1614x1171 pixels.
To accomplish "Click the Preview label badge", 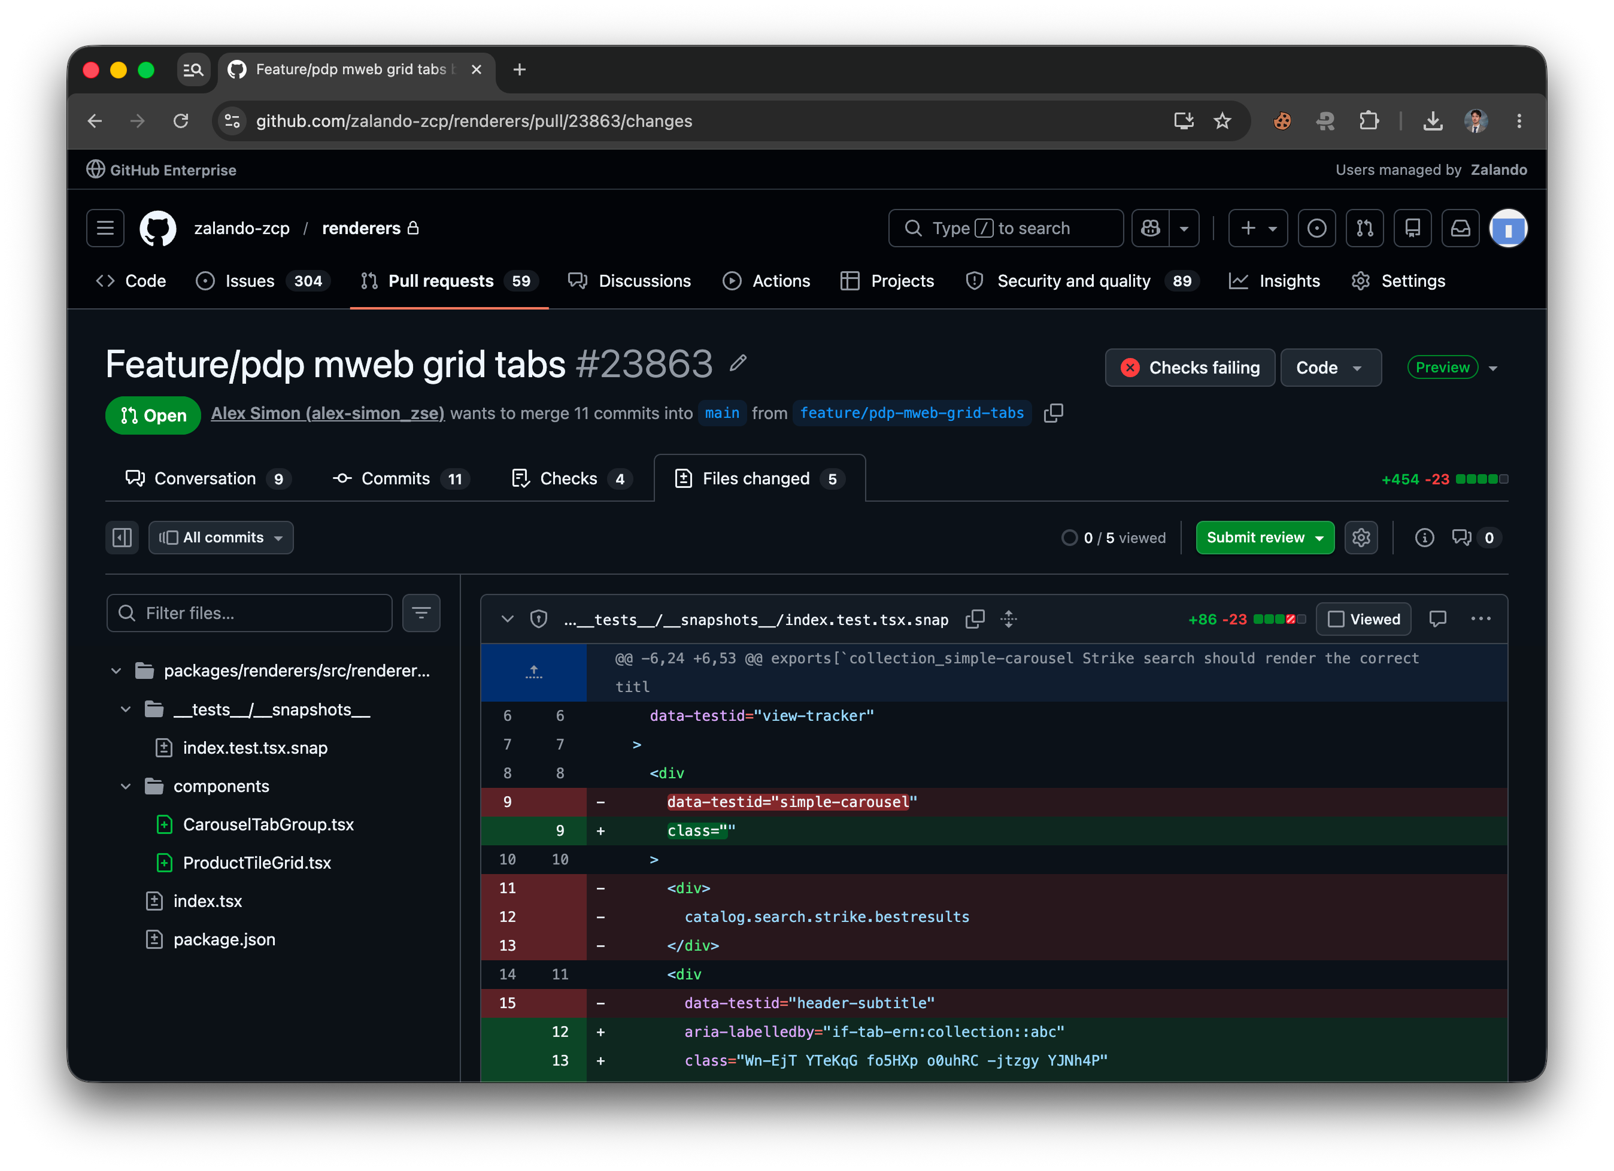I will pos(1443,368).
